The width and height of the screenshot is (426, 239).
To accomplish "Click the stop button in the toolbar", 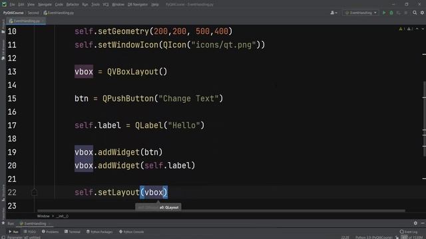I will 406,13.
